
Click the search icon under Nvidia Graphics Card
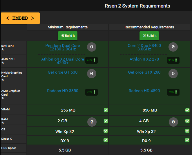3,80
